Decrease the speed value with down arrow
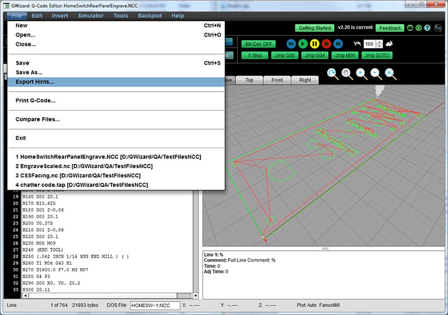448x315 pixels. (x=380, y=46)
